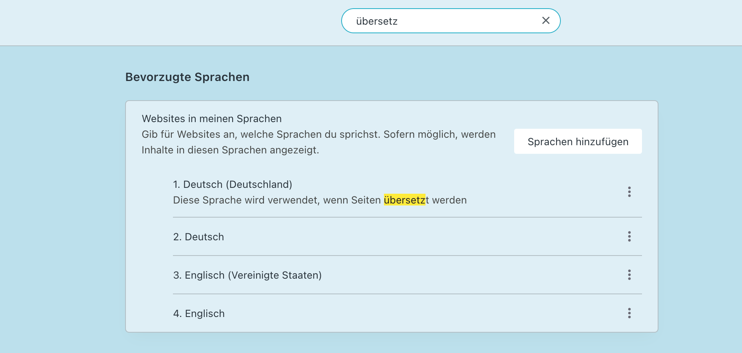This screenshot has width=742, height=353.
Task: Click the 'Websites in meinen Sprachen' title
Action: point(212,119)
